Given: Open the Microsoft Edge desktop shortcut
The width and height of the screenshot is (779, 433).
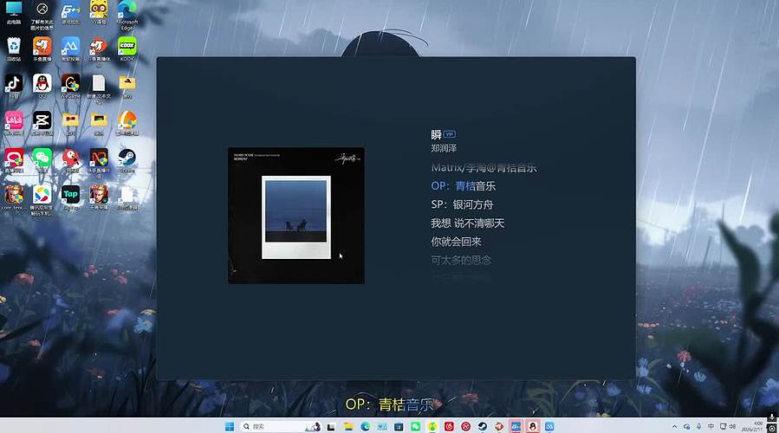Looking at the screenshot, I should [127, 15].
